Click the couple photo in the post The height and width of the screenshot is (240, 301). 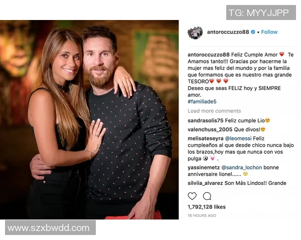(89, 120)
